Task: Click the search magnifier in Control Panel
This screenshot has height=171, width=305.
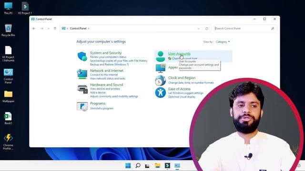Action: click(x=273, y=28)
